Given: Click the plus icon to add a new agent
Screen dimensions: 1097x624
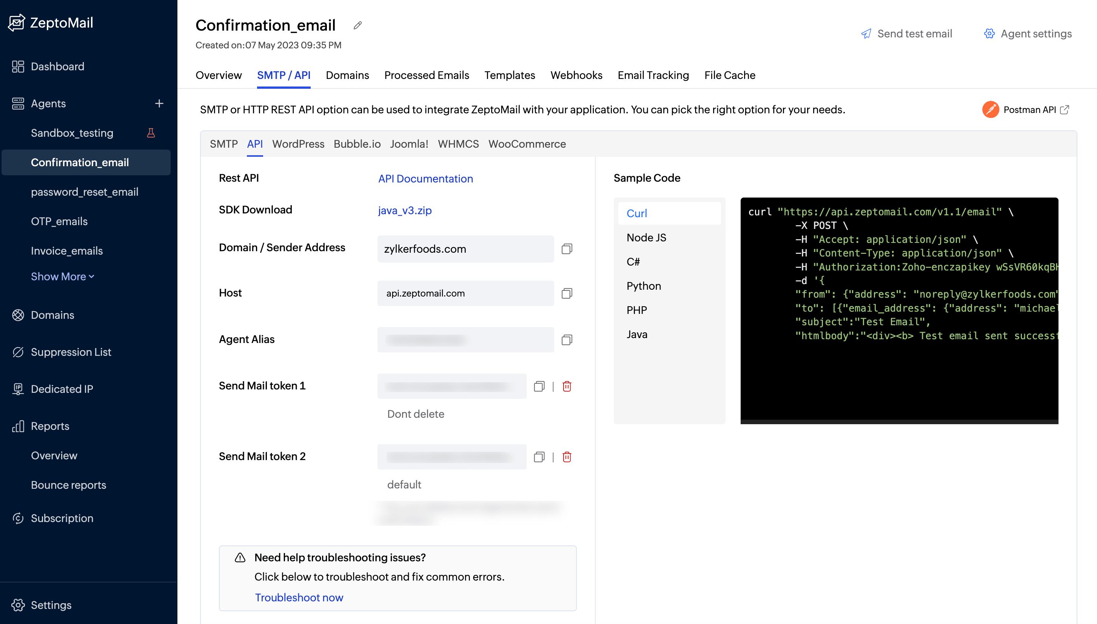Looking at the screenshot, I should click(159, 103).
